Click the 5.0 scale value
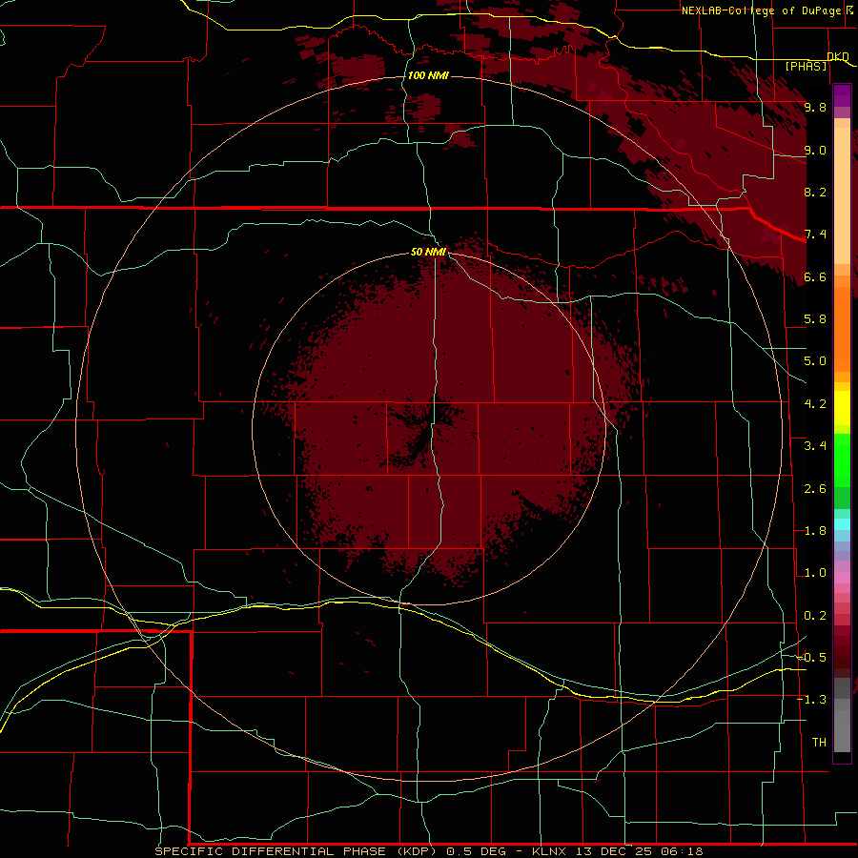 [x=815, y=361]
